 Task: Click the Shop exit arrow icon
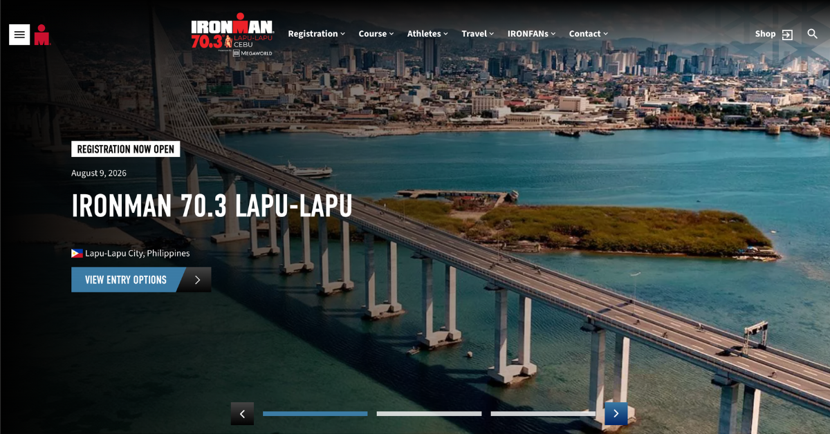coord(787,35)
